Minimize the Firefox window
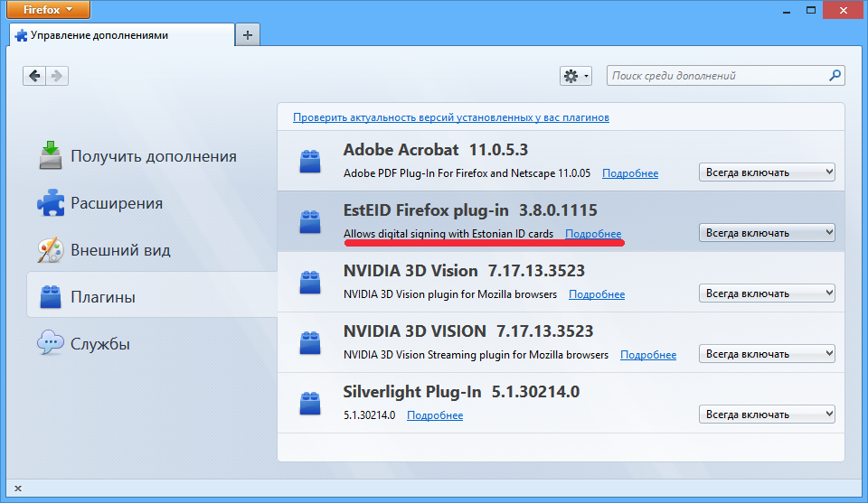This screenshot has width=868, height=503. click(786, 11)
